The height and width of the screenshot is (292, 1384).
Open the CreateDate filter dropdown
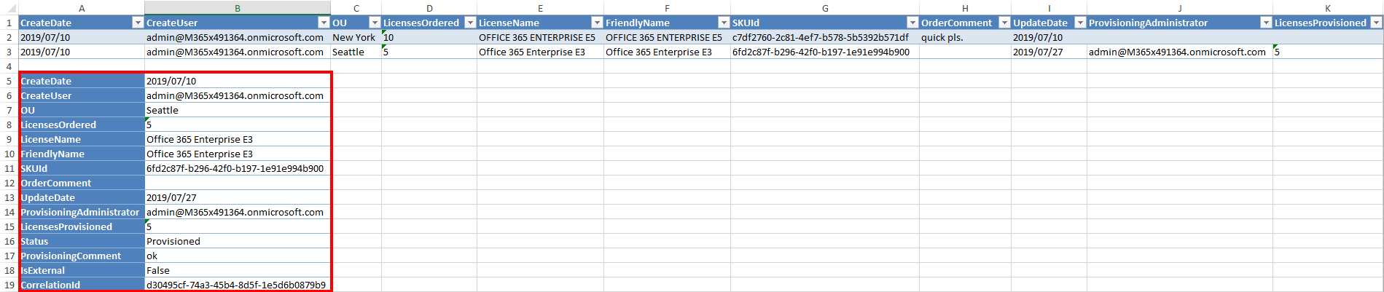(137, 23)
